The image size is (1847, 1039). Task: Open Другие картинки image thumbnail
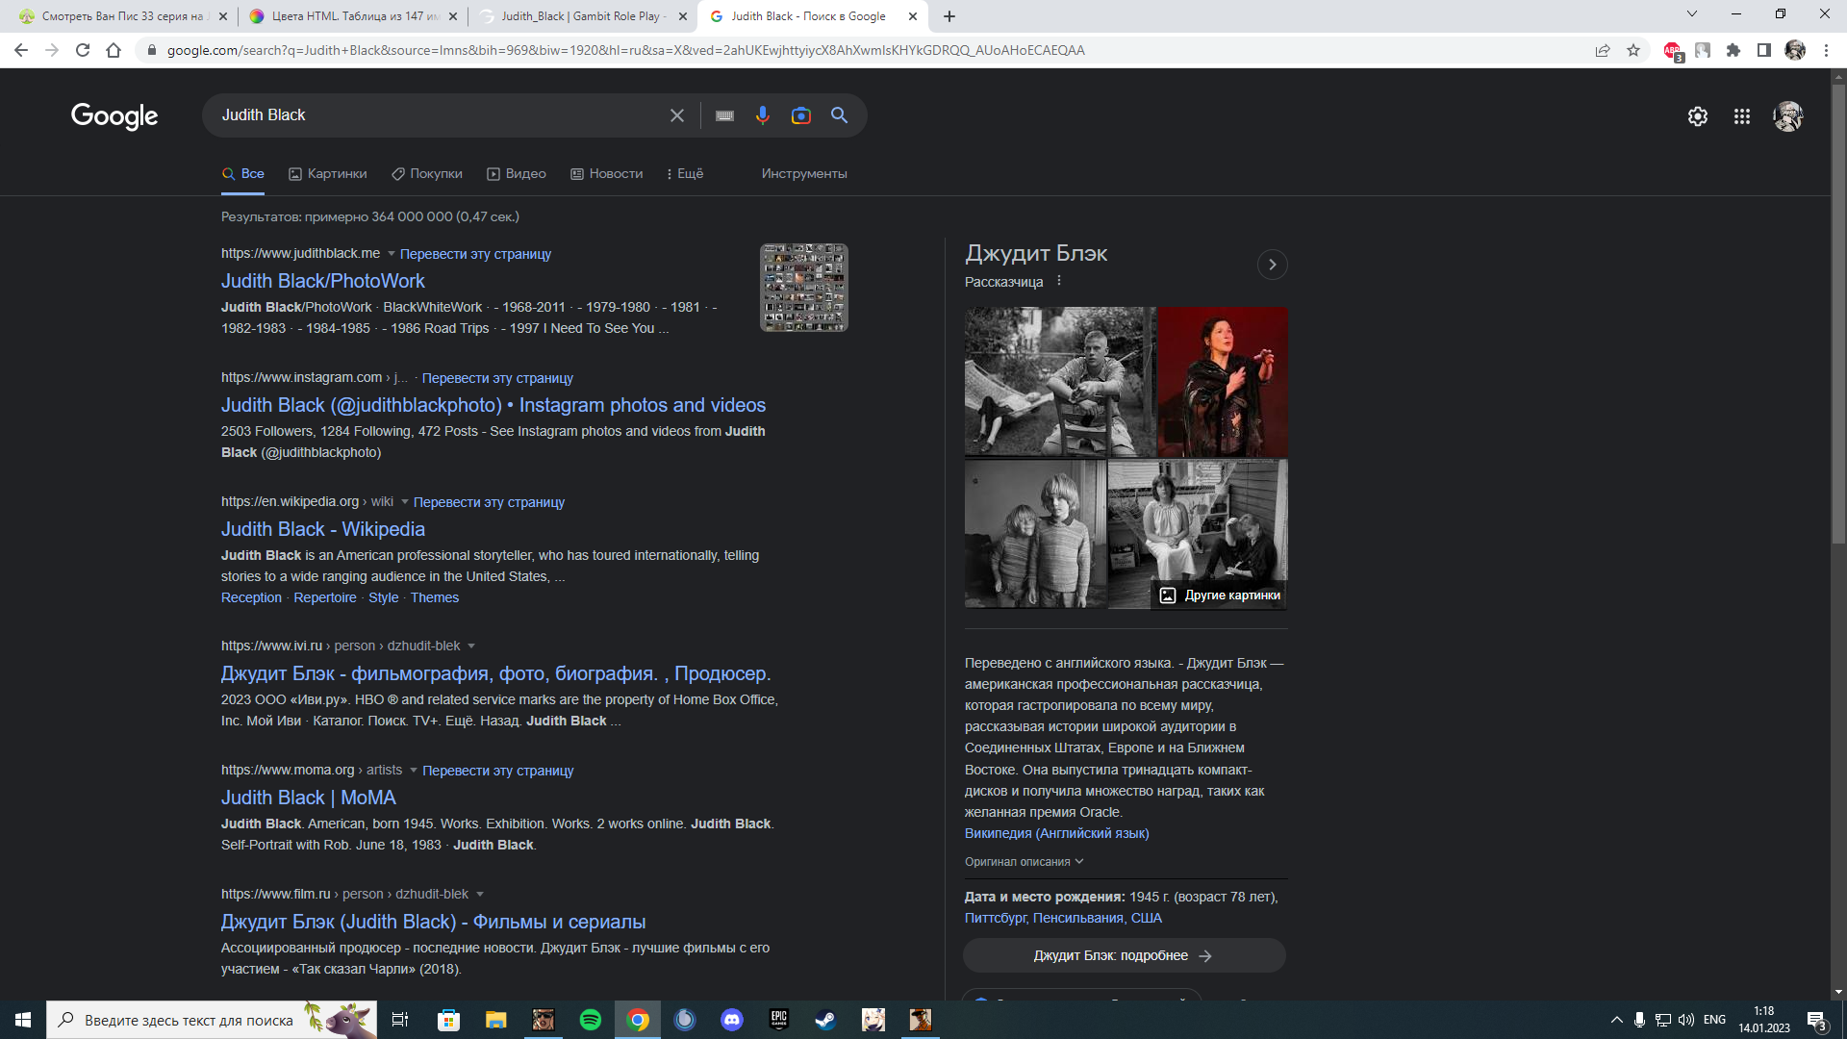[1220, 596]
